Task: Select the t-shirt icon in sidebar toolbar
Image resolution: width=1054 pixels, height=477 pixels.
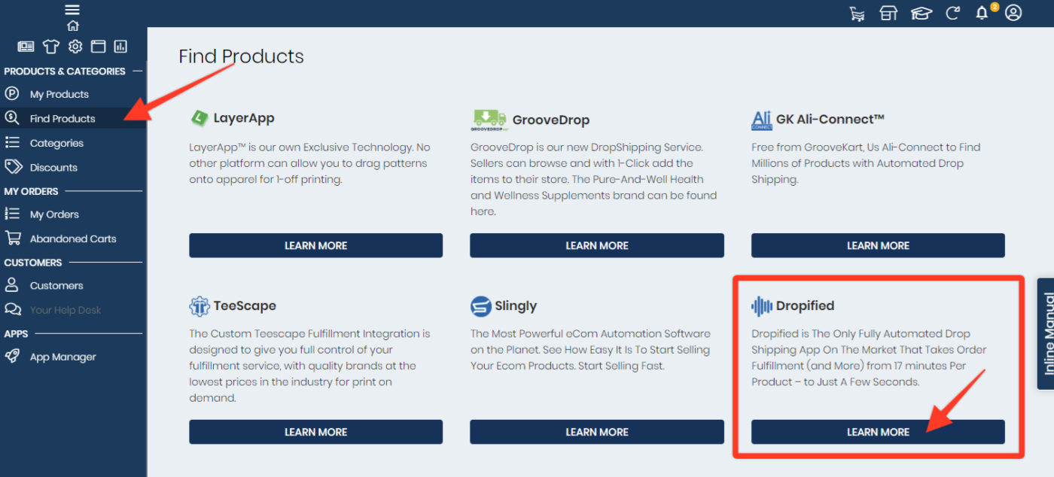Action: click(x=50, y=47)
